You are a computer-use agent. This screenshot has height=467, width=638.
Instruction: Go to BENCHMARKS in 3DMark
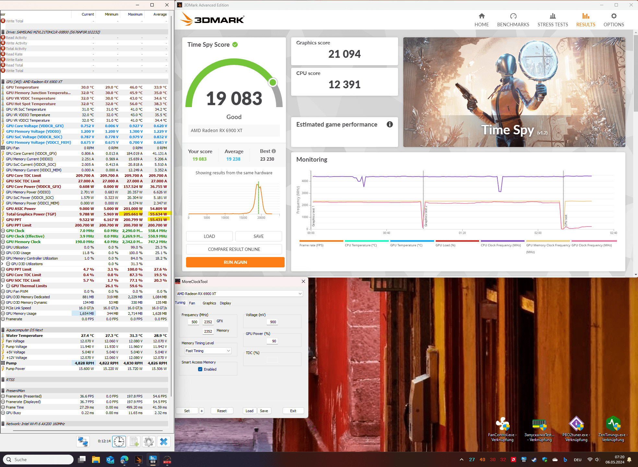tap(513, 20)
